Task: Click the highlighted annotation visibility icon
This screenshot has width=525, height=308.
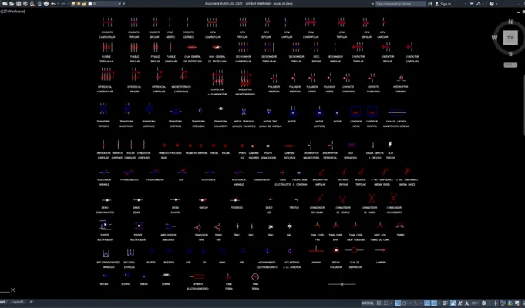Action: [x=453, y=303]
